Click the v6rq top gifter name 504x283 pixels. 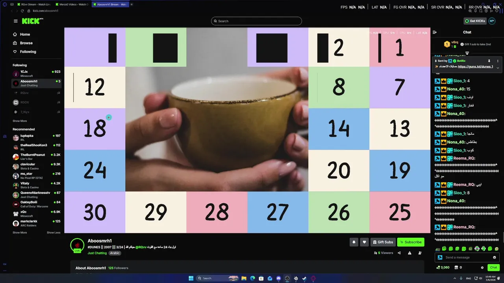pyautogui.click(x=455, y=42)
